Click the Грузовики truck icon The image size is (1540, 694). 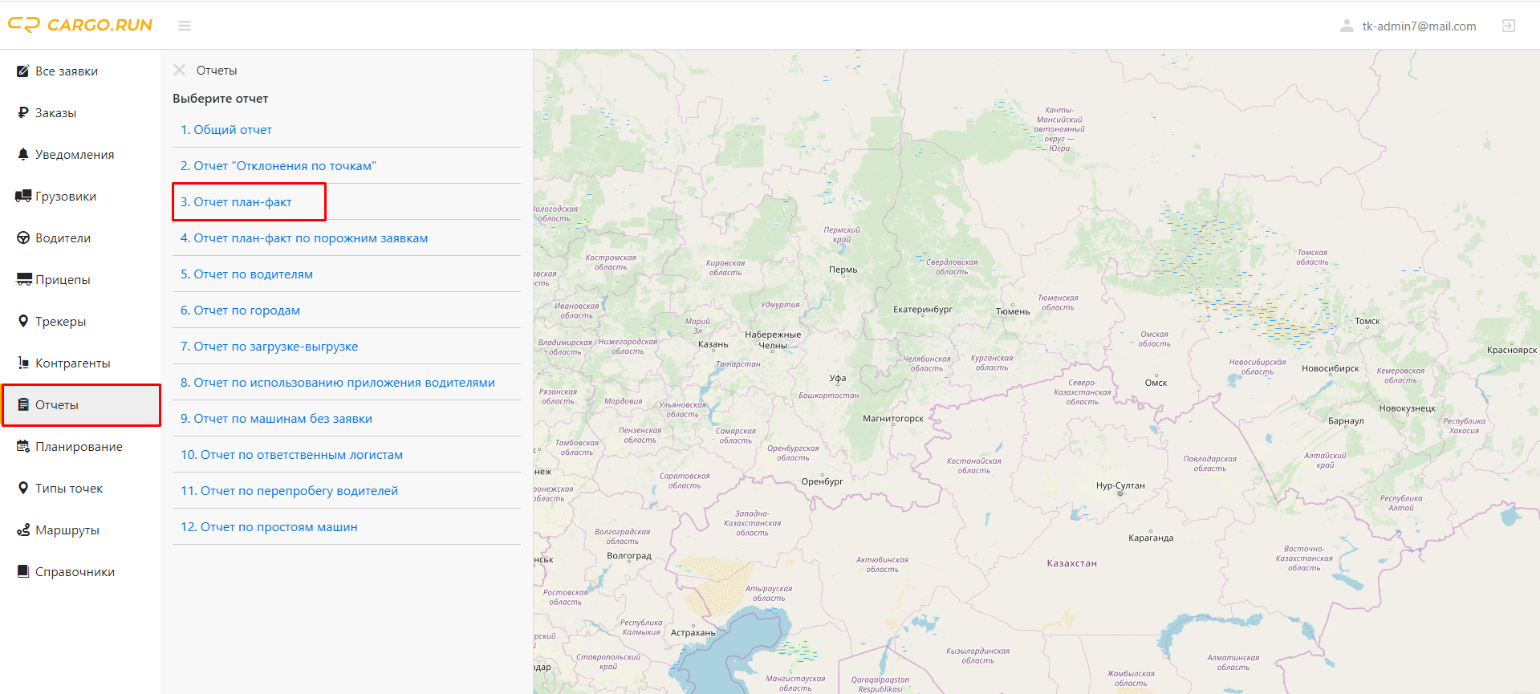[x=23, y=196]
